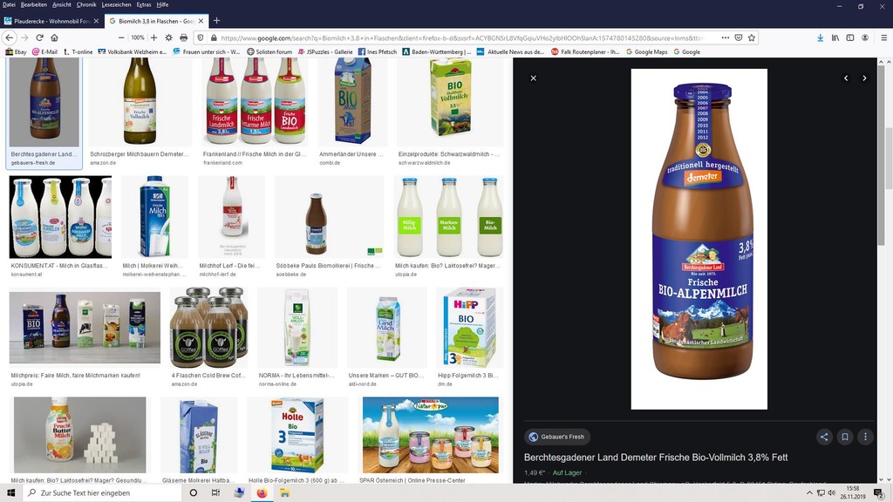The width and height of the screenshot is (893, 502).
Task: Show the previous image in preview
Action: pos(846,78)
